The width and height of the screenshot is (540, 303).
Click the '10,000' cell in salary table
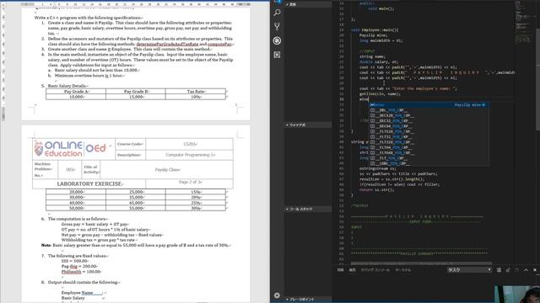[x=76, y=97]
